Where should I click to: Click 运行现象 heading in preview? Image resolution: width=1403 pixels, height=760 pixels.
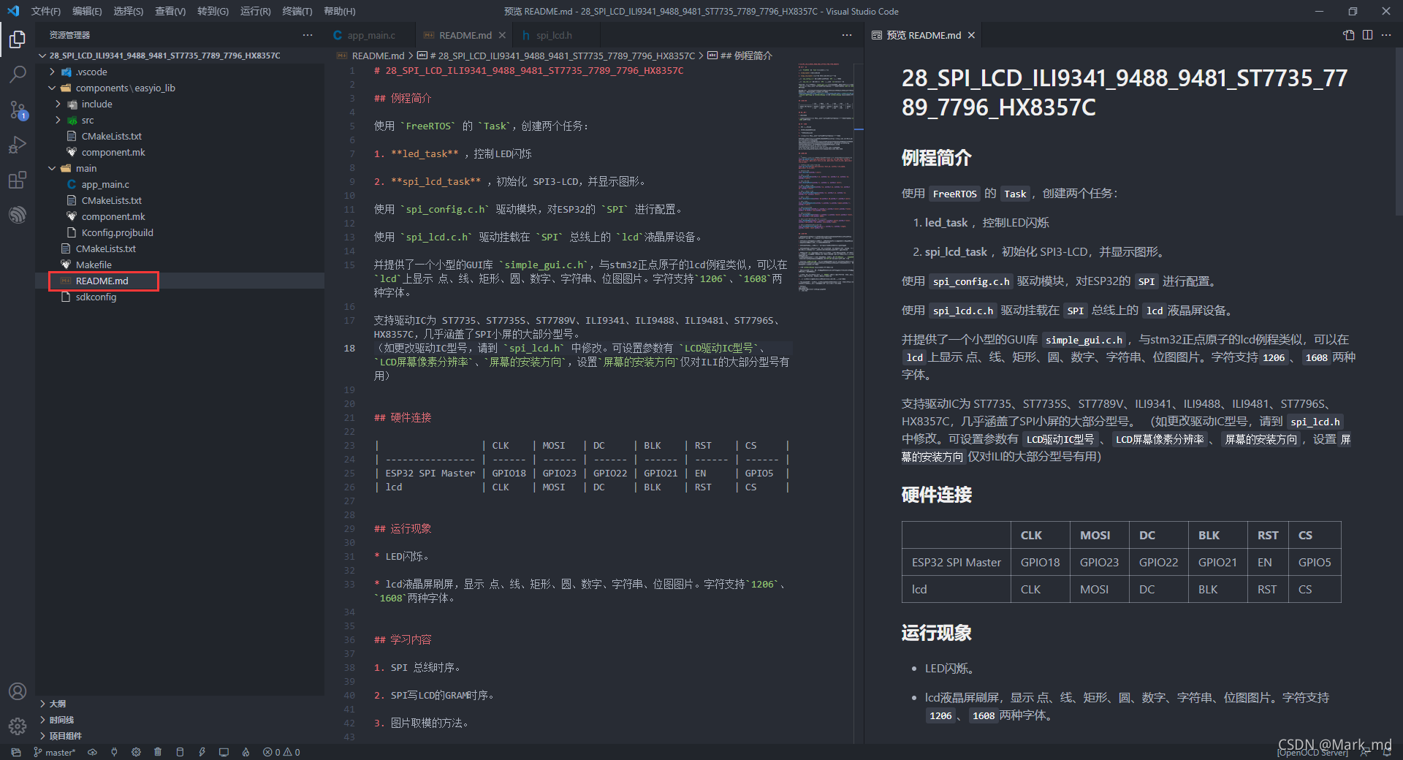(x=936, y=632)
